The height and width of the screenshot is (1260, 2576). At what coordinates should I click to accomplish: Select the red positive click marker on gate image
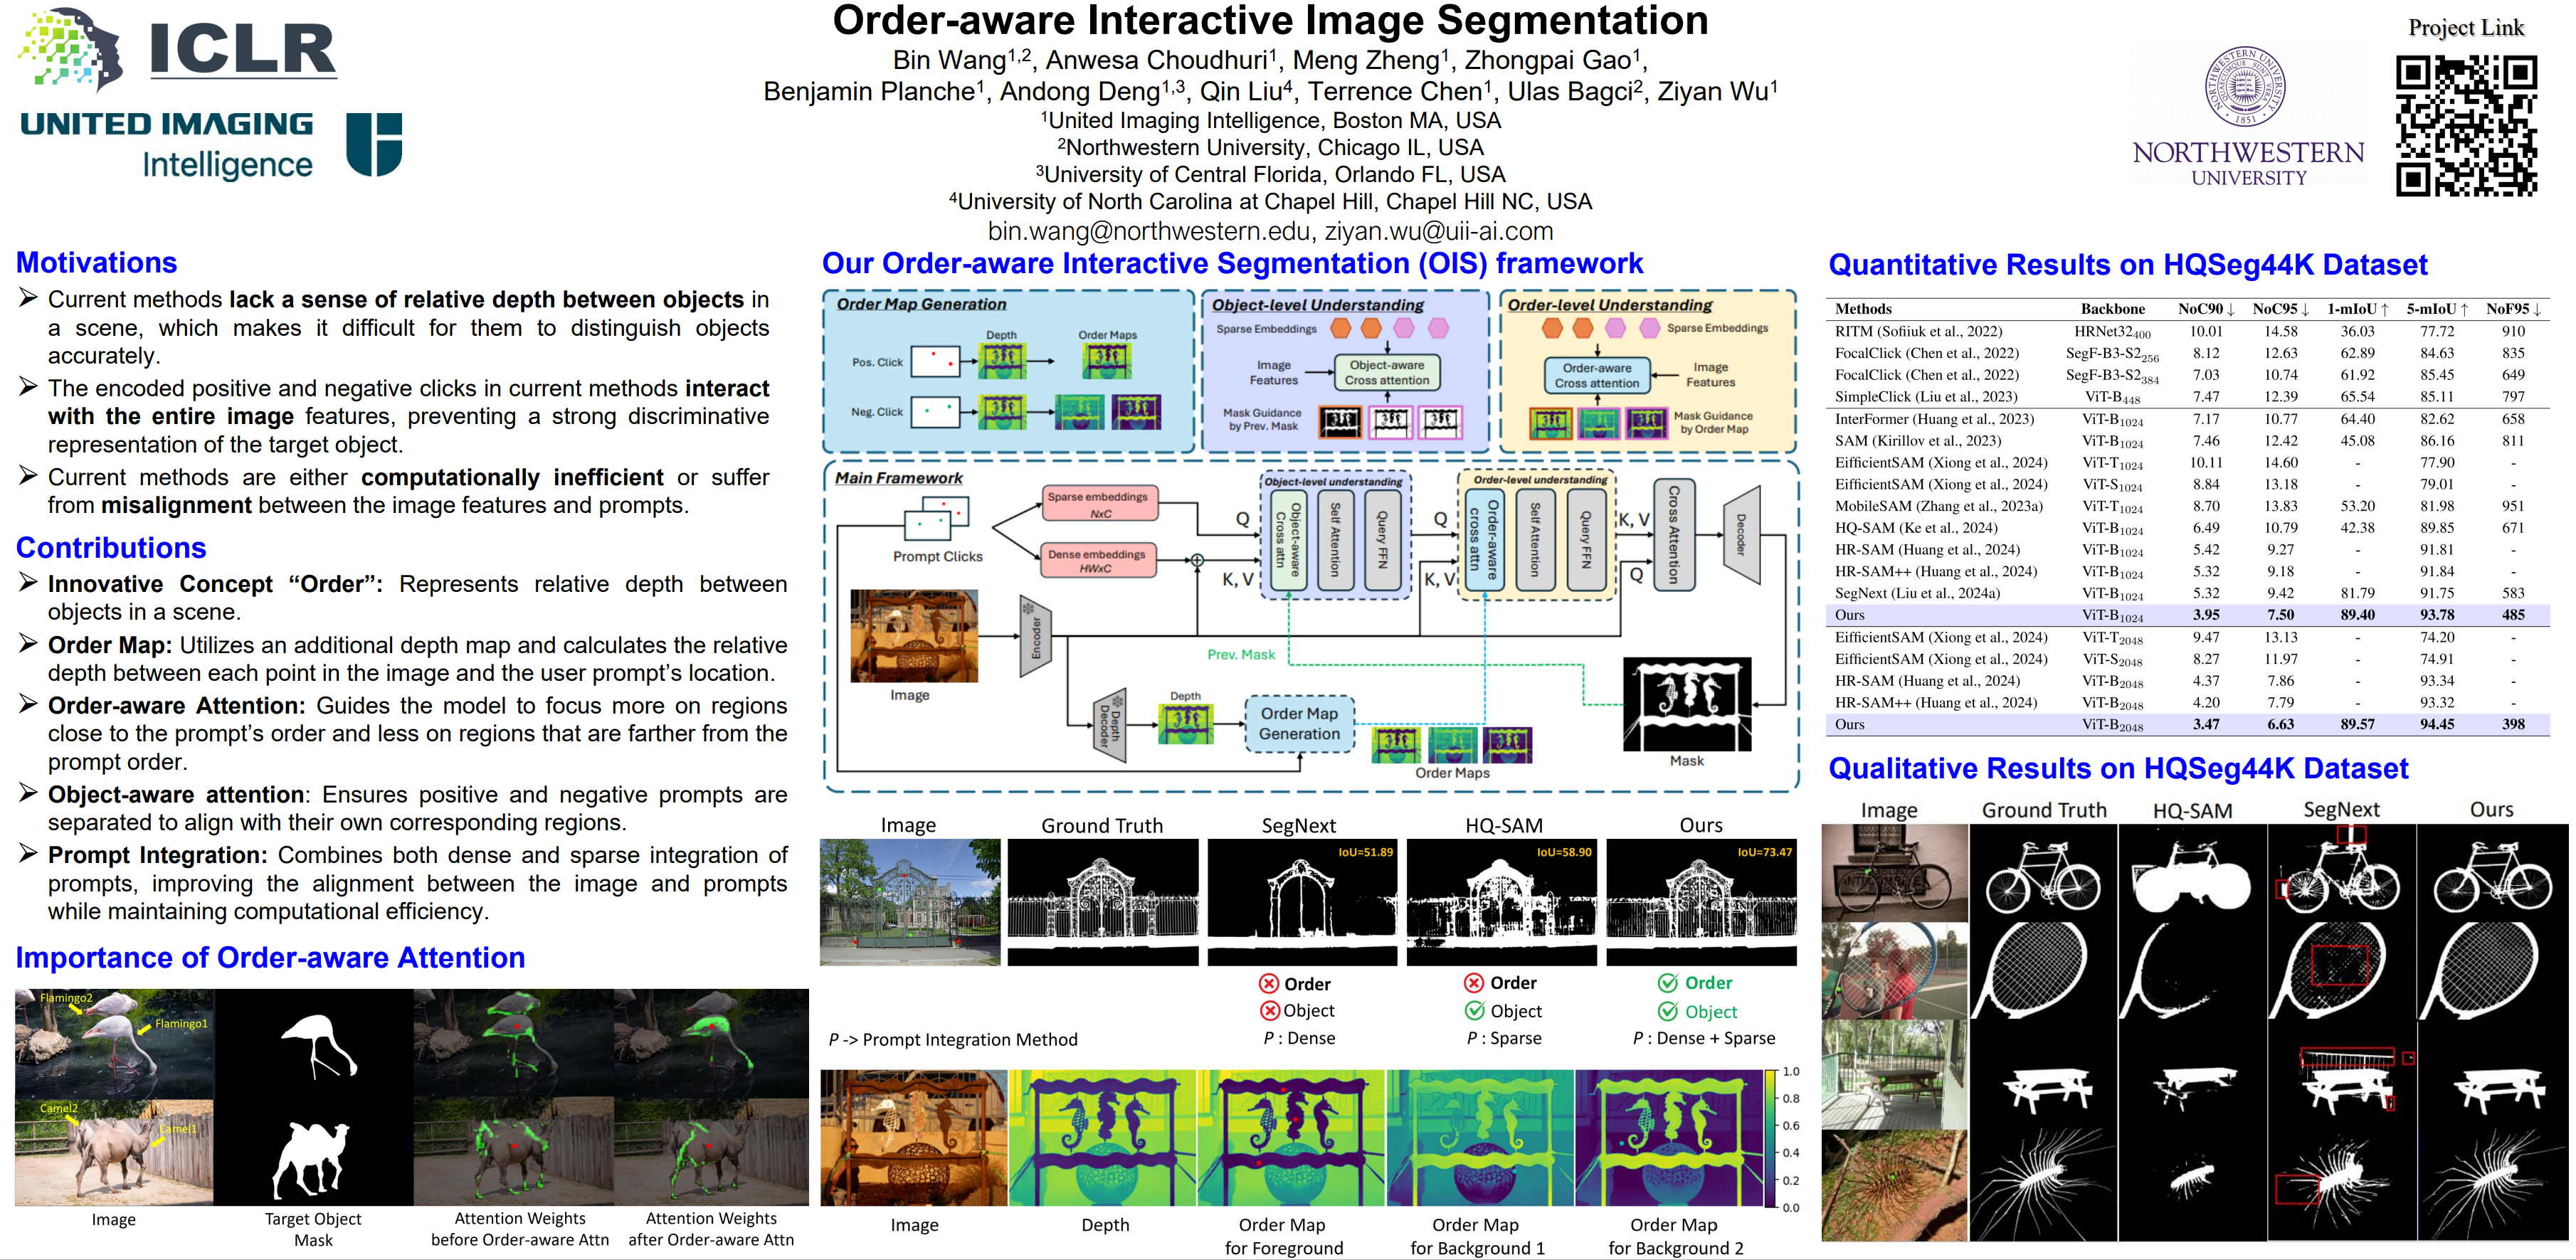coord(904,876)
